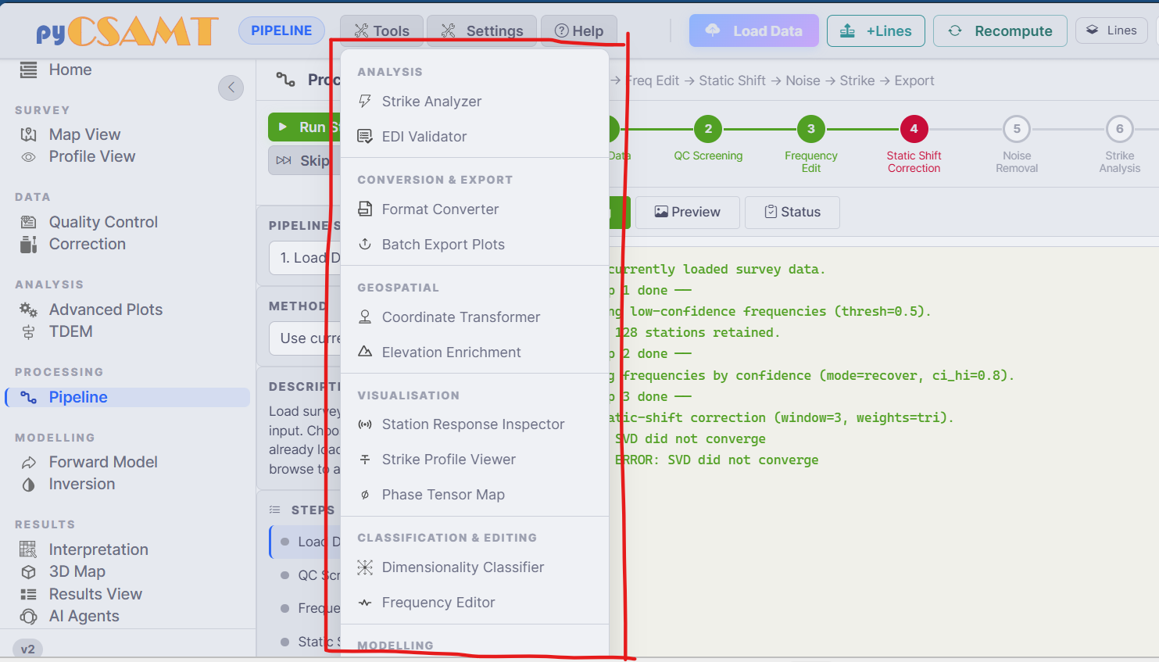Viewport: 1159px width, 662px height.
Task: Click the Dimensionality Classifier star icon
Action: [364, 567]
